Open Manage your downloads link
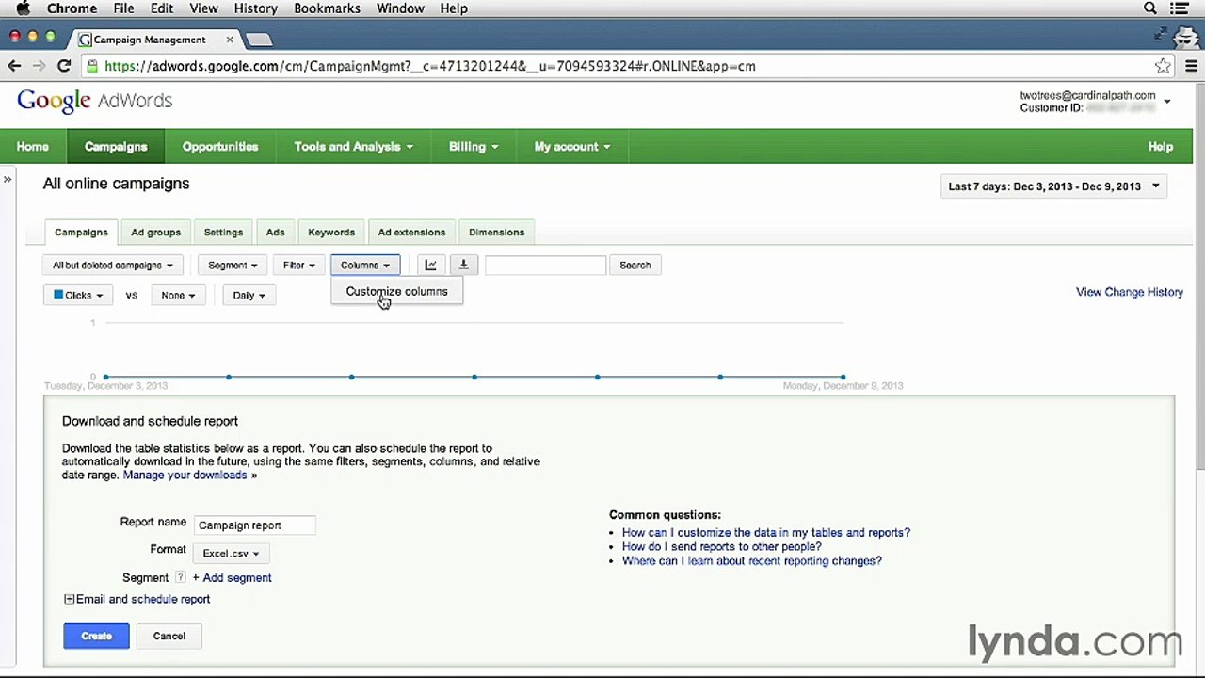The height and width of the screenshot is (678, 1205). tap(185, 475)
